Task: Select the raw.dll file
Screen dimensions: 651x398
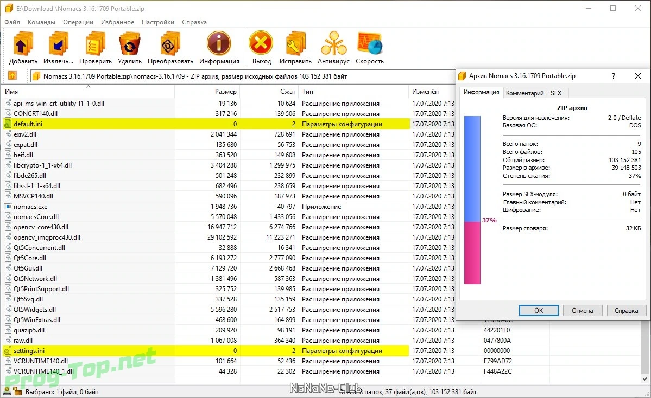Action: tap(23, 341)
